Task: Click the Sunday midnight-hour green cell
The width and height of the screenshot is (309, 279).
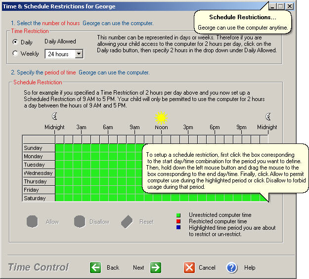Action: 60,148
